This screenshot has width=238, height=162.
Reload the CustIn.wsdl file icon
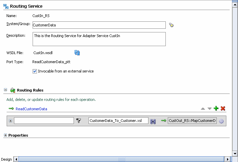pyautogui.click(x=77, y=53)
